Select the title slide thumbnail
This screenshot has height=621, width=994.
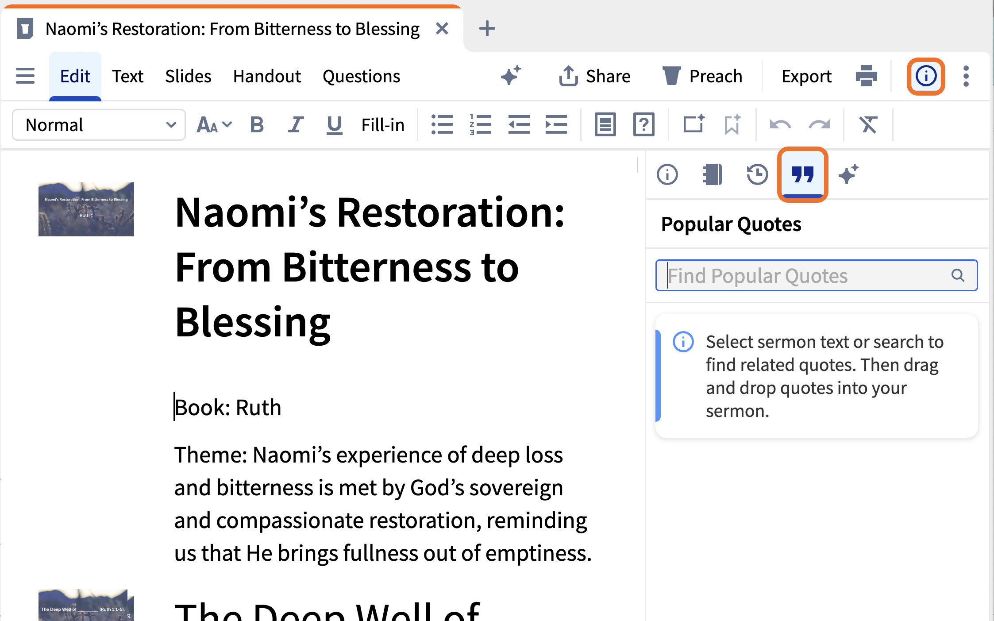point(86,209)
